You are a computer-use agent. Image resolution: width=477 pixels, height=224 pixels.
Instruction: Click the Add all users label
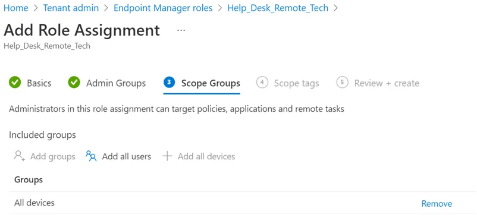[x=127, y=156]
